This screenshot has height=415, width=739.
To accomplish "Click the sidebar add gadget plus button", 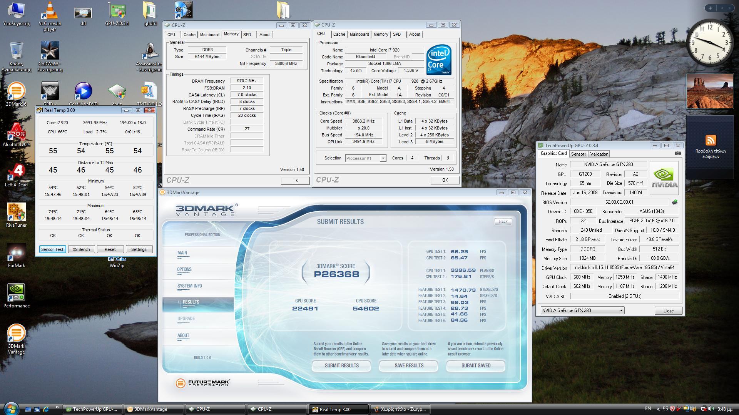I will pos(710,8).
